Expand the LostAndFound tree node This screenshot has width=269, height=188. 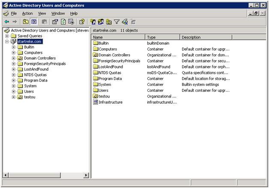[13, 69]
